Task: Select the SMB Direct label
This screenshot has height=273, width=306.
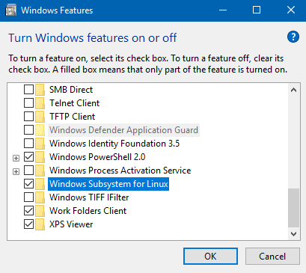Action: pyautogui.click(x=71, y=90)
